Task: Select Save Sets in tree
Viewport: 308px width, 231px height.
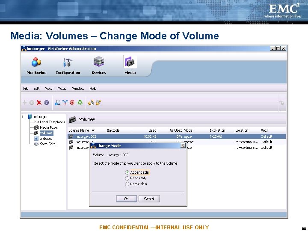Action: tap(47, 144)
